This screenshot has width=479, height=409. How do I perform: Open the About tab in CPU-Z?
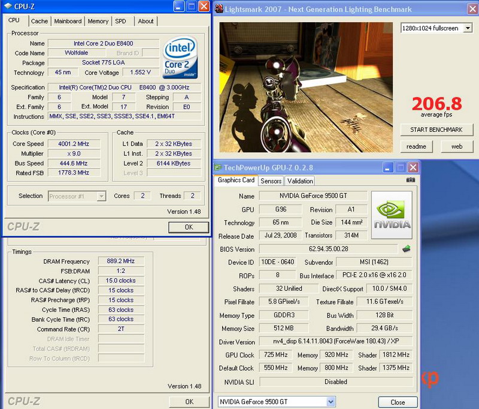pyautogui.click(x=145, y=21)
